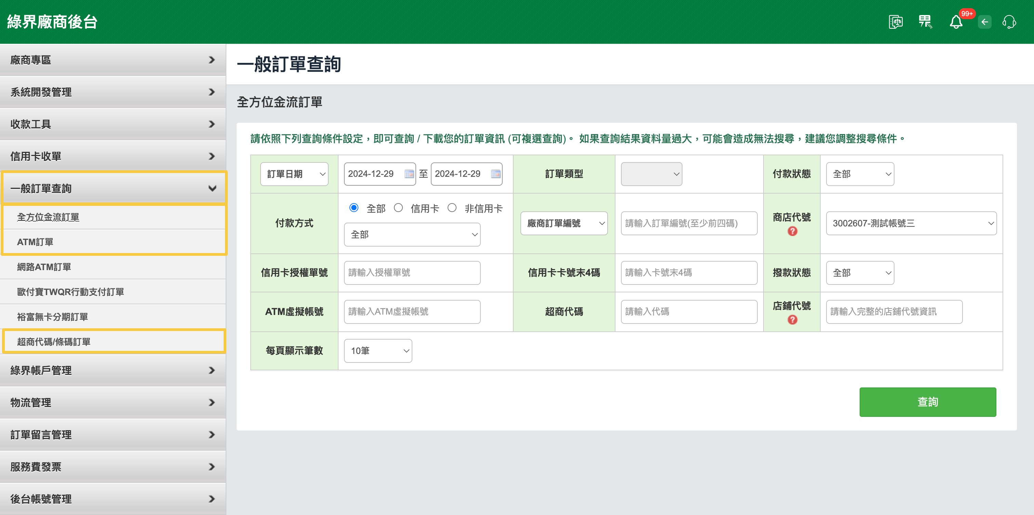
Task: Open the 付款狀態 dropdown
Action: tap(860, 174)
